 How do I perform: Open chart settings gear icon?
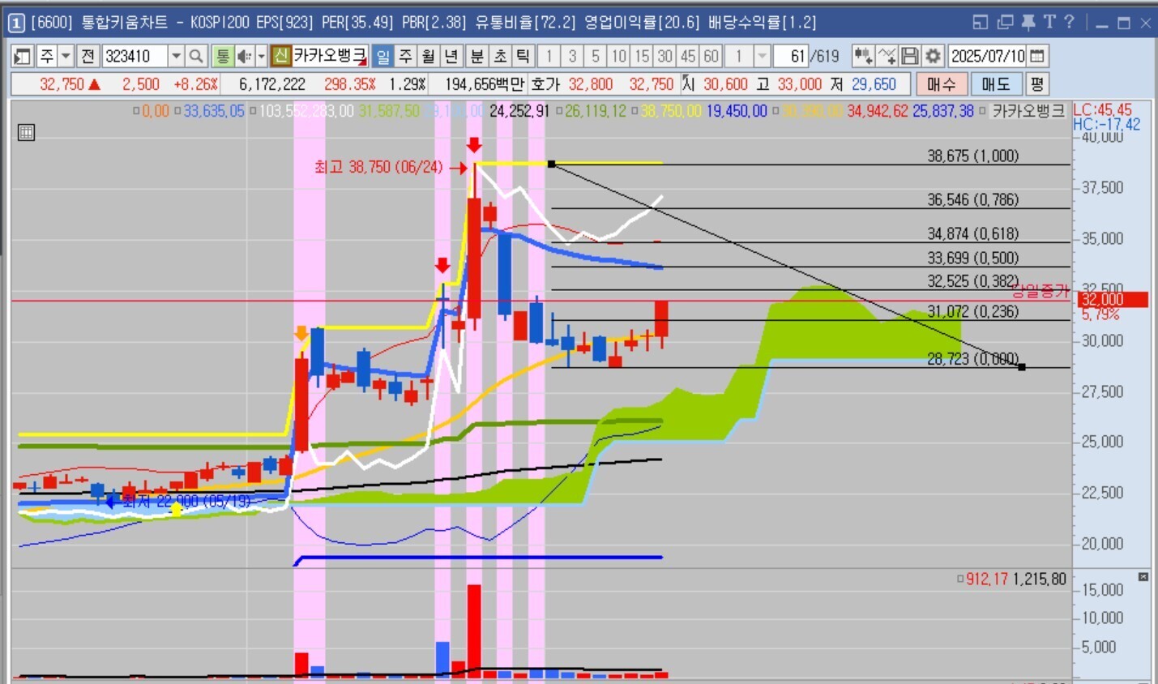(x=934, y=56)
